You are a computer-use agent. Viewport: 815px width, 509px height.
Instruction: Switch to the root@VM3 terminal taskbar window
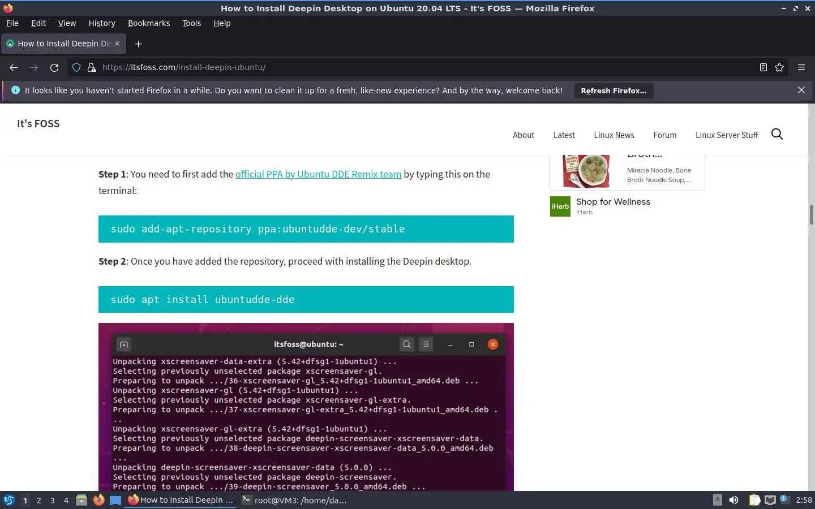click(294, 500)
